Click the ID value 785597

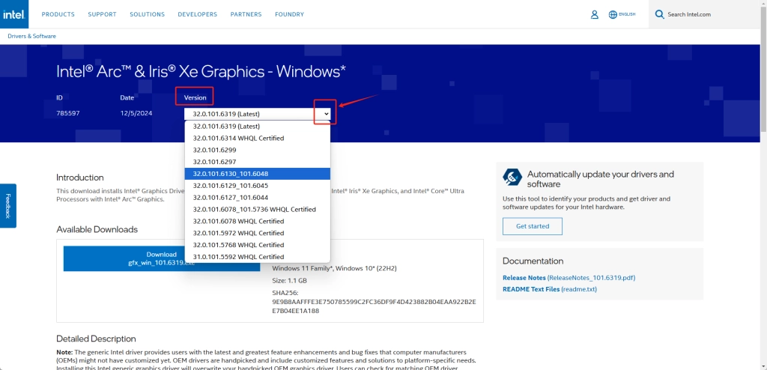tap(68, 114)
